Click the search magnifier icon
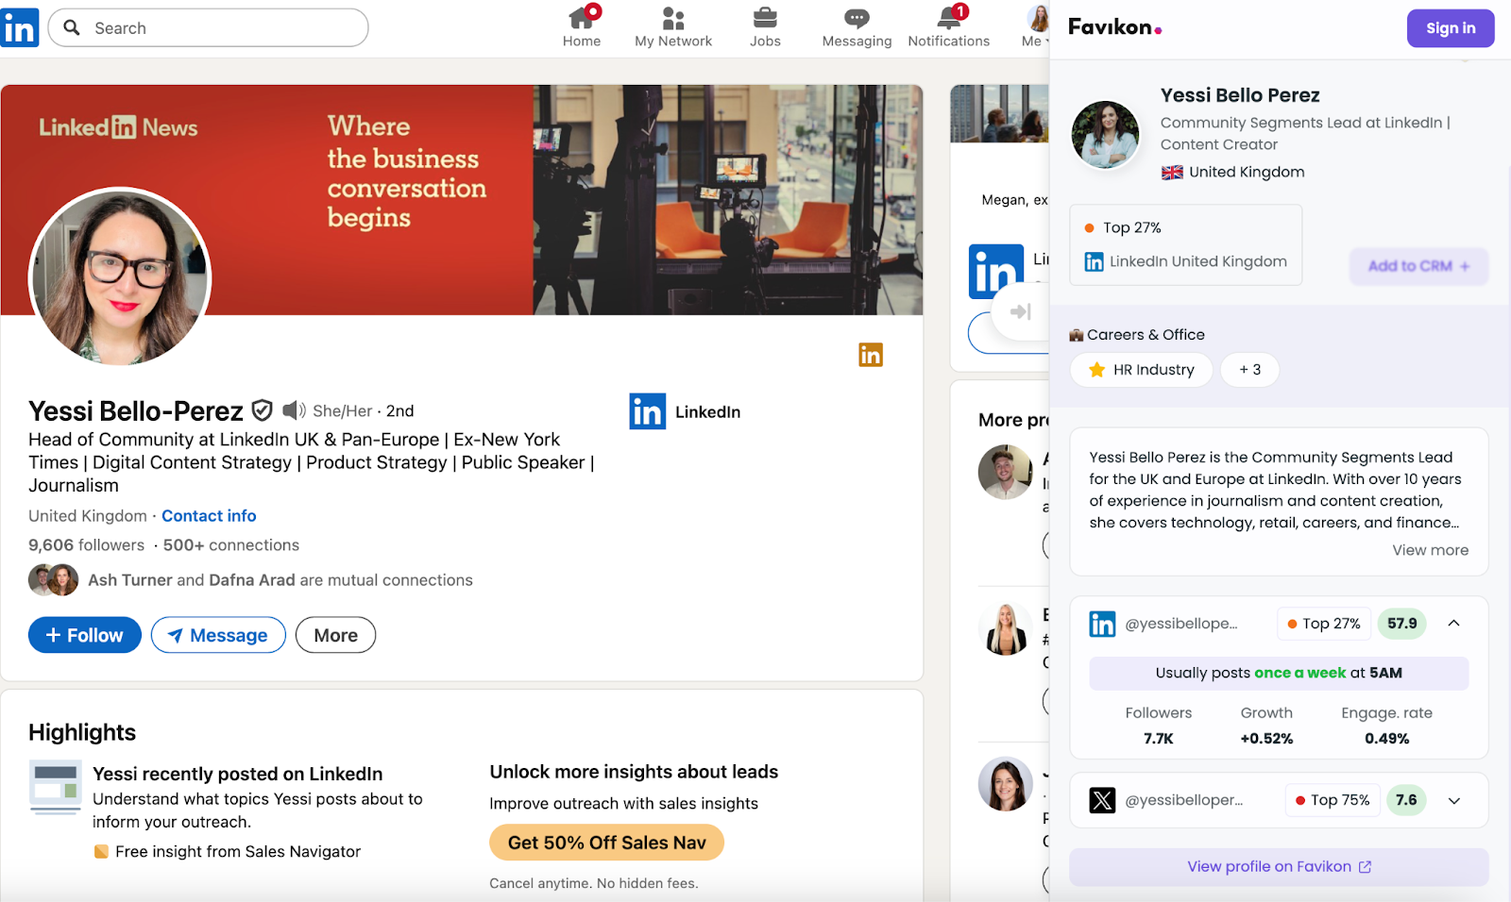Viewport: 1511px width, 902px height. pyautogui.click(x=72, y=27)
